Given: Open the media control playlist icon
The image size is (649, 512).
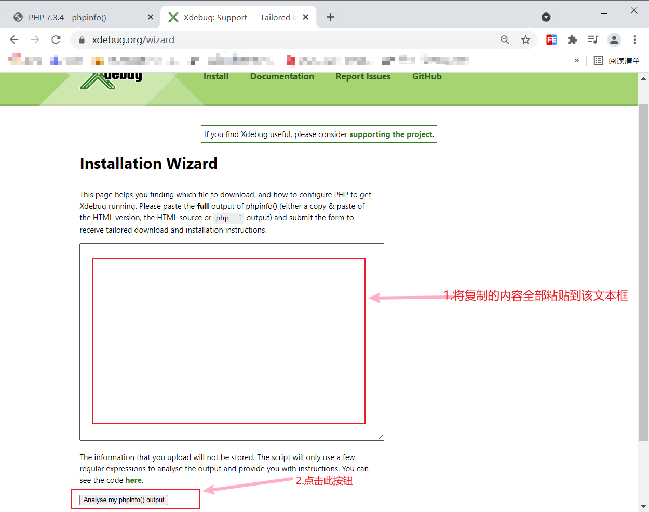Looking at the screenshot, I should 593,39.
